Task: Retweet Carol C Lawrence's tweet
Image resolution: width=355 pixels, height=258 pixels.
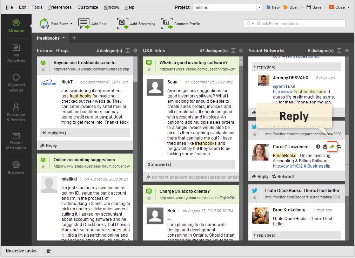Action: (283, 177)
